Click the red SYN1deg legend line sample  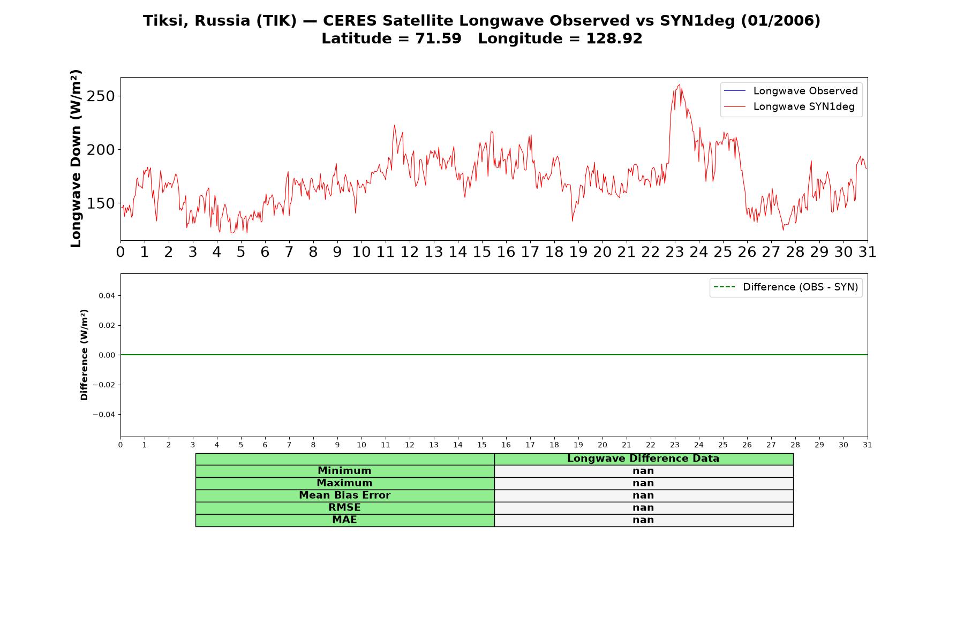point(735,107)
